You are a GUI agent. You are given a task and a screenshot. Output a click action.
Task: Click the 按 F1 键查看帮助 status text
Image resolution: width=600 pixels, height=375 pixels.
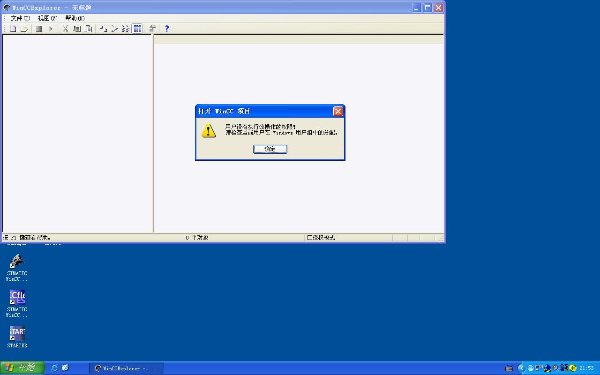click(26, 238)
